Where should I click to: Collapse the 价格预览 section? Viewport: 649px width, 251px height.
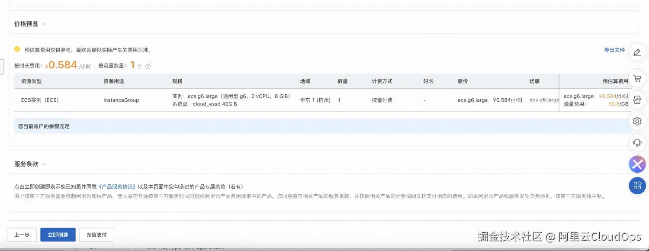pos(44,24)
